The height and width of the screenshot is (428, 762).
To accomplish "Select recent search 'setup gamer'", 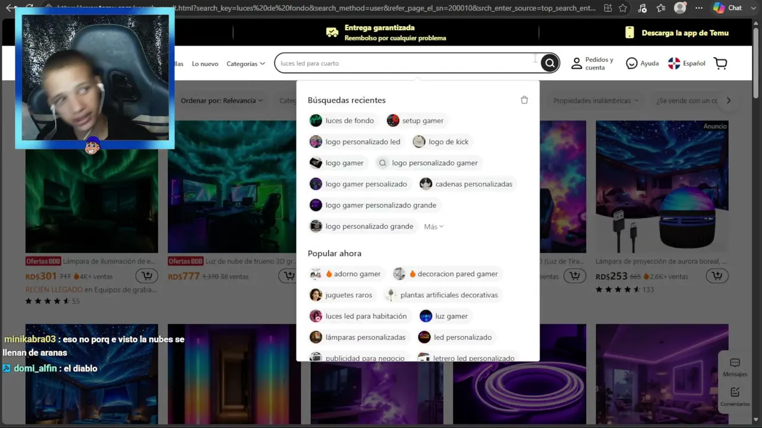I will click(x=416, y=121).
